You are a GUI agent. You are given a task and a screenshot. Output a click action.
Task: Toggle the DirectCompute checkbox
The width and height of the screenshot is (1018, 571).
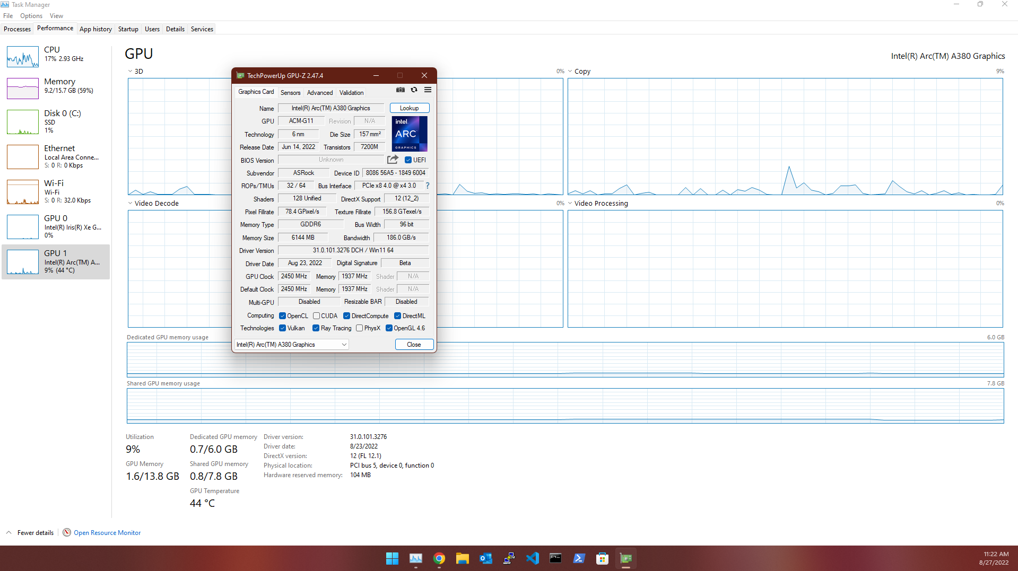pos(346,315)
